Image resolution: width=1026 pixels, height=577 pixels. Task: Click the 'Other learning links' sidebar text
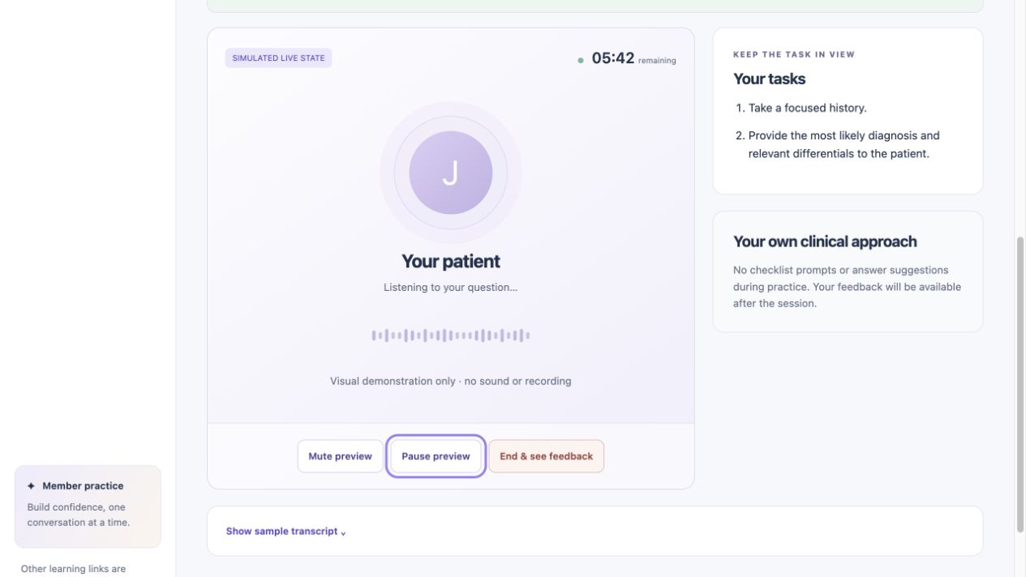point(73,569)
